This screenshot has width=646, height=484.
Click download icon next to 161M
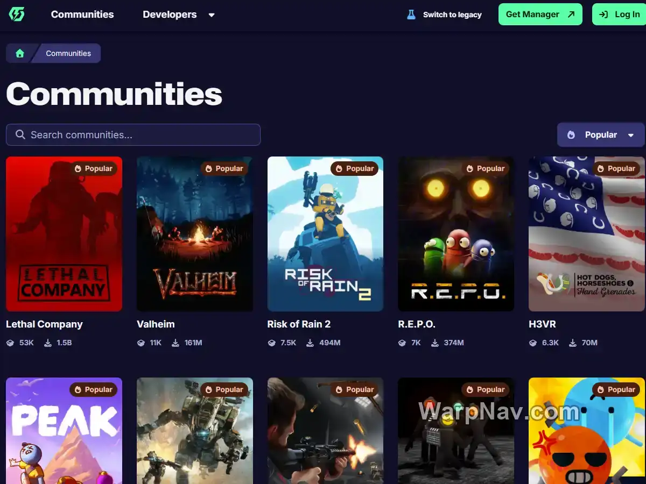click(175, 343)
